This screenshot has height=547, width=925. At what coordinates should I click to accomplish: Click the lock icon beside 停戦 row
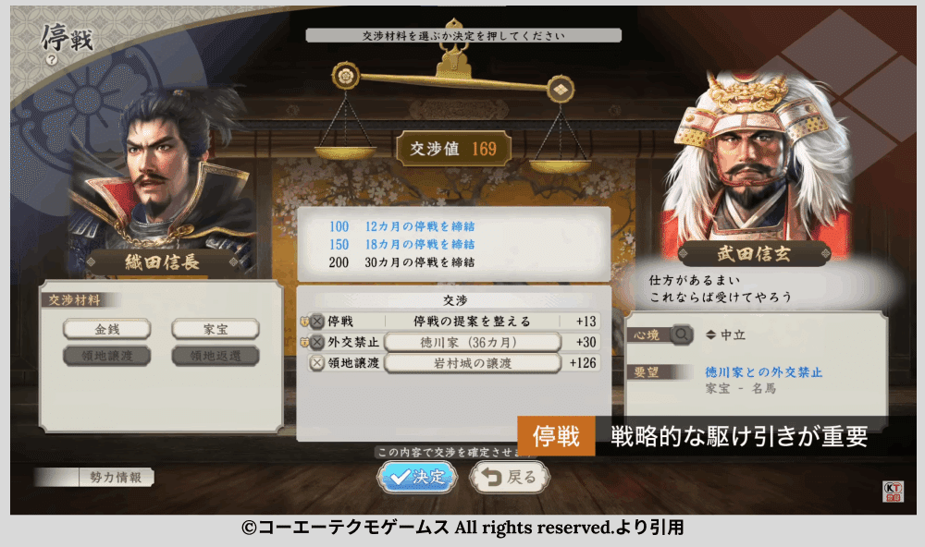304,322
